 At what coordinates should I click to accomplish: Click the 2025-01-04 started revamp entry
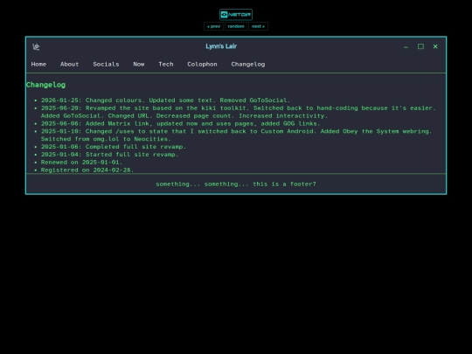pos(109,155)
